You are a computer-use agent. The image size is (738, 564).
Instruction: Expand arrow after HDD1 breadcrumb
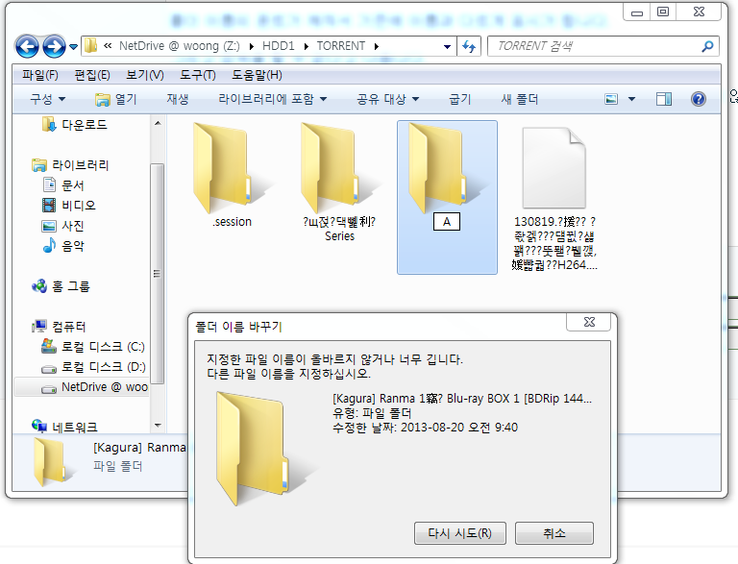point(307,46)
